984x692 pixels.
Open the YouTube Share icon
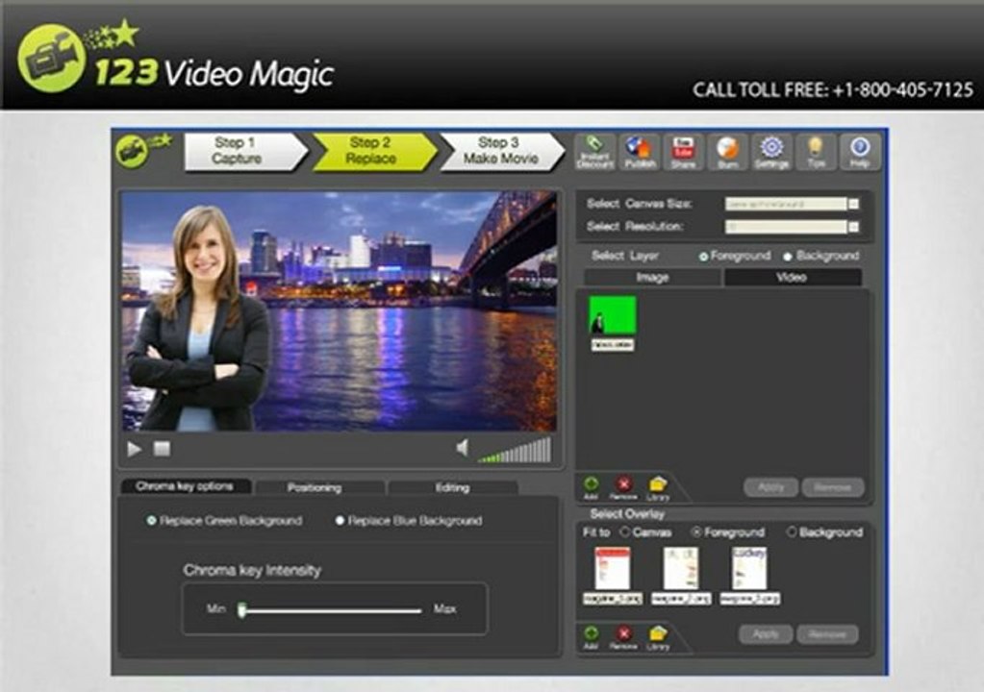tap(683, 152)
